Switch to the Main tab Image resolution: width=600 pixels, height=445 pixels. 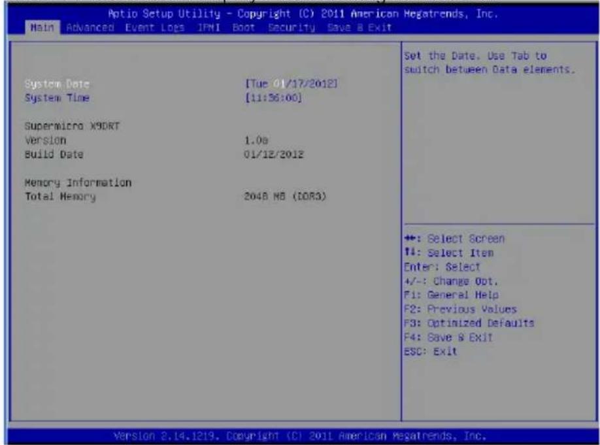(x=42, y=27)
